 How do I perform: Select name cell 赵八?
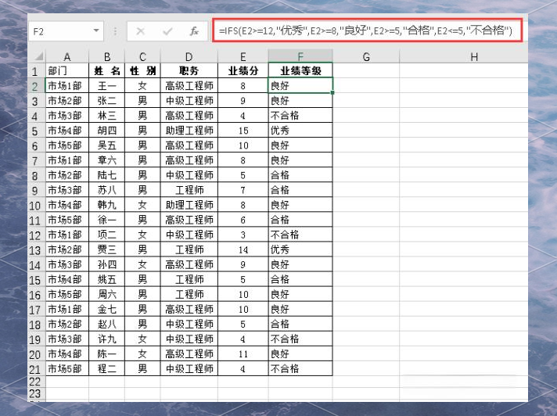107,324
